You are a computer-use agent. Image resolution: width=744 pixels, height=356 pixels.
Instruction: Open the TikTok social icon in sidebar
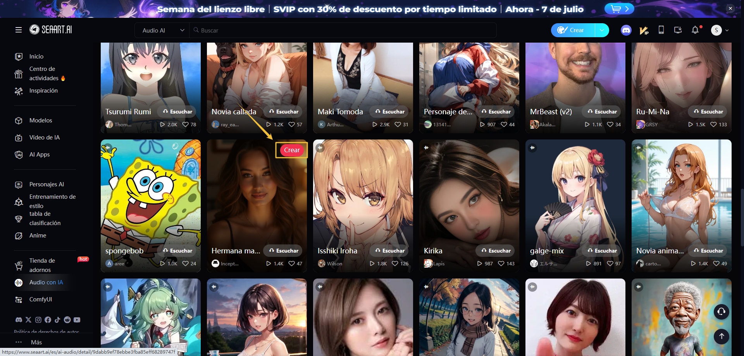57,320
